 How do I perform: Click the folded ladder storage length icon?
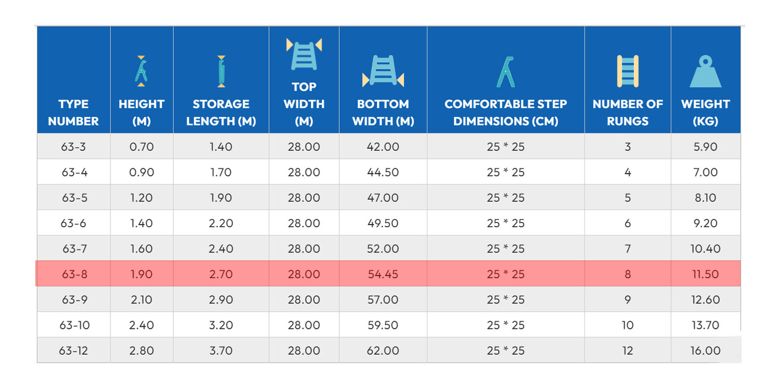pos(221,71)
